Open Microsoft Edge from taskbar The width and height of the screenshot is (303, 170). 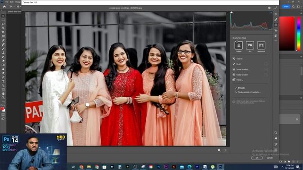(x=189, y=167)
